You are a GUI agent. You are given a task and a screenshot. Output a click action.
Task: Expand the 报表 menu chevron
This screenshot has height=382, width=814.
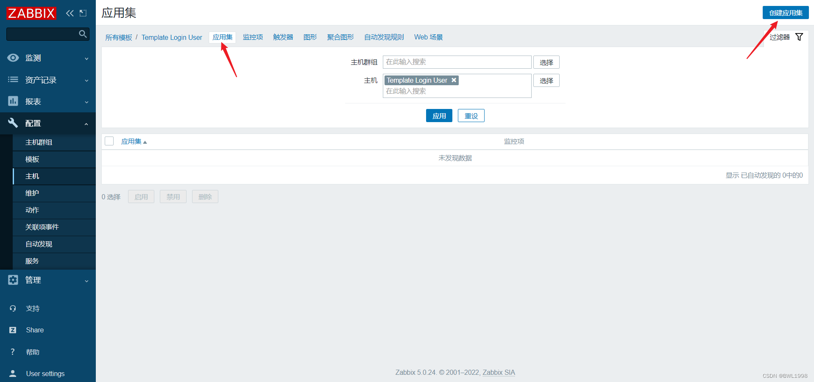pos(86,102)
